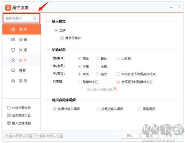The height and width of the screenshot is (143, 185).
Task: Toggle 全屏程序时隐藏状态栏 checkbox
Action: coord(118,82)
